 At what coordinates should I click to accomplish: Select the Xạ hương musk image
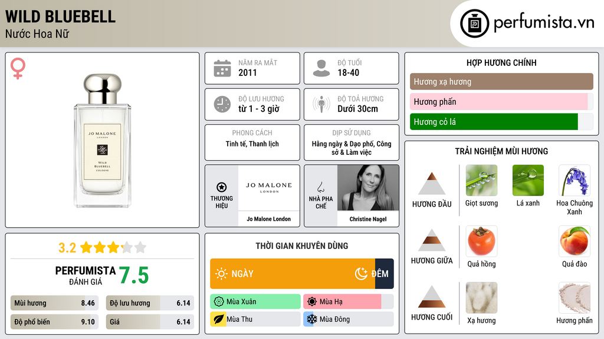point(481,298)
